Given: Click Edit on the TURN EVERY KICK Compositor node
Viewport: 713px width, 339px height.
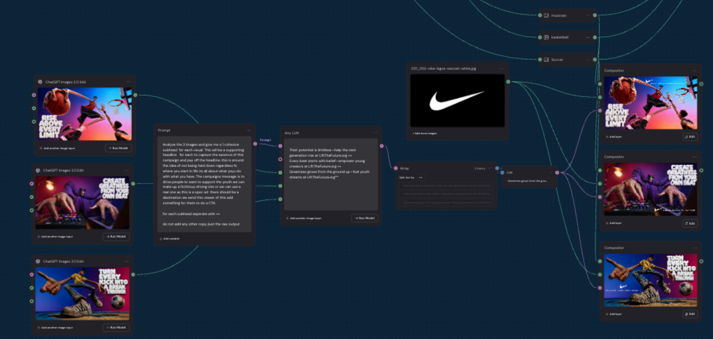Looking at the screenshot, I should pos(690,314).
